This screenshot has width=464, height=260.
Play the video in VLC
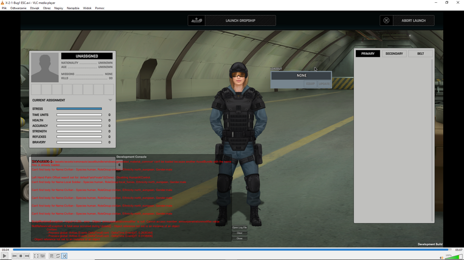[x=5, y=256]
